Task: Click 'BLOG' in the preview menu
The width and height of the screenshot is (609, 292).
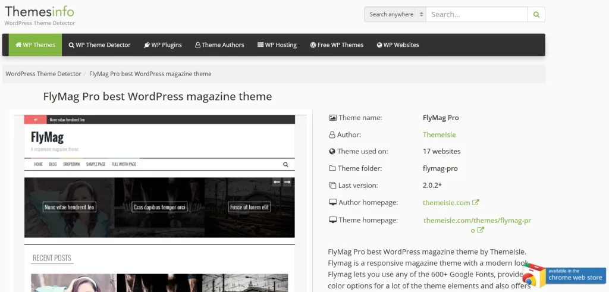Action: (x=53, y=164)
